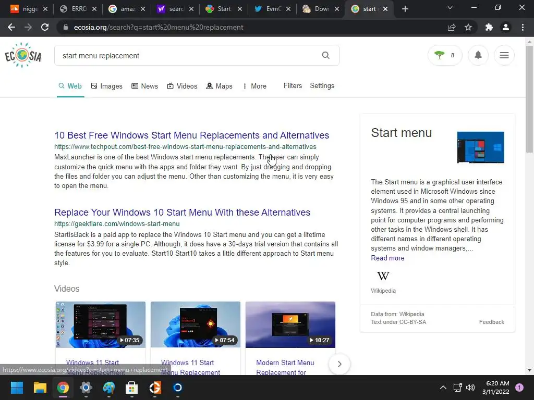Click the techpout.com URL link
Image resolution: width=534 pixels, height=400 pixels.
pyautogui.click(x=185, y=146)
